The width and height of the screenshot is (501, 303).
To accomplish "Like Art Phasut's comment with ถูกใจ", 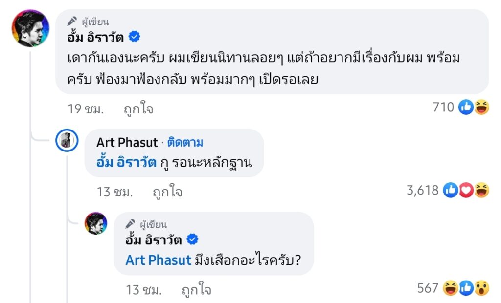I will (167, 192).
